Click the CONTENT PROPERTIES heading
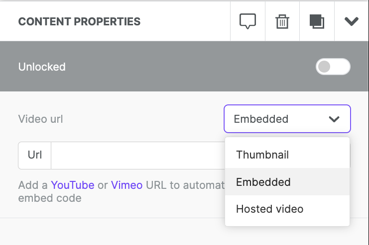369x245 pixels. tap(79, 21)
